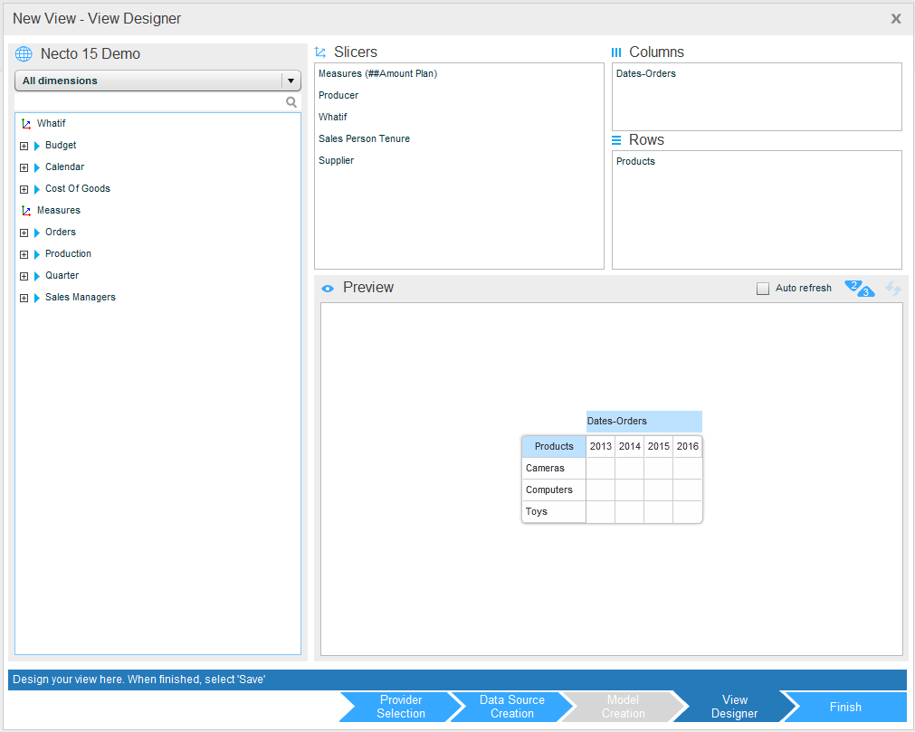Click the Measures axis icon in tree
The width and height of the screenshot is (915, 732).
[25, 211]
